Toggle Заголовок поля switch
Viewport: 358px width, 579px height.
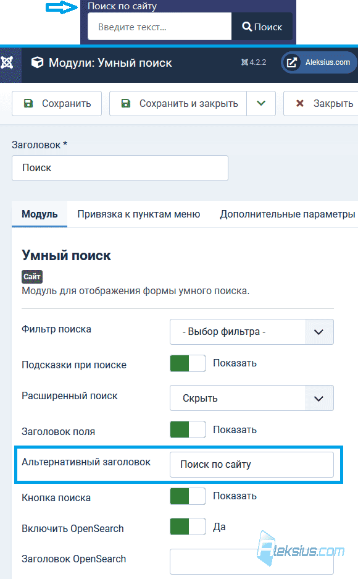(187, 429)
